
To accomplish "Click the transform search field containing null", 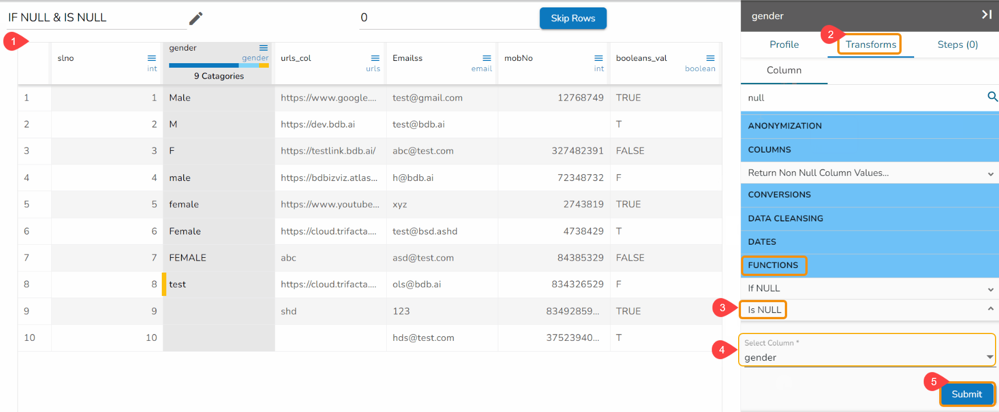I will 863,98.
